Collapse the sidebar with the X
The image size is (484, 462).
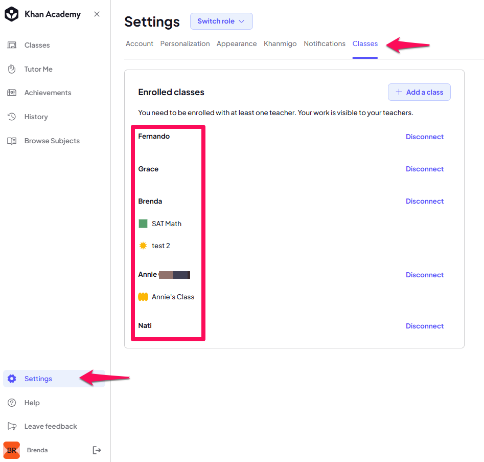[97, 14]
